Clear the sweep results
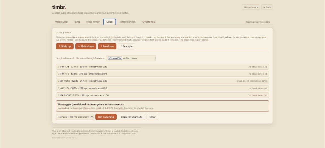This screenshot has width=325, height=148. [152, 117]
